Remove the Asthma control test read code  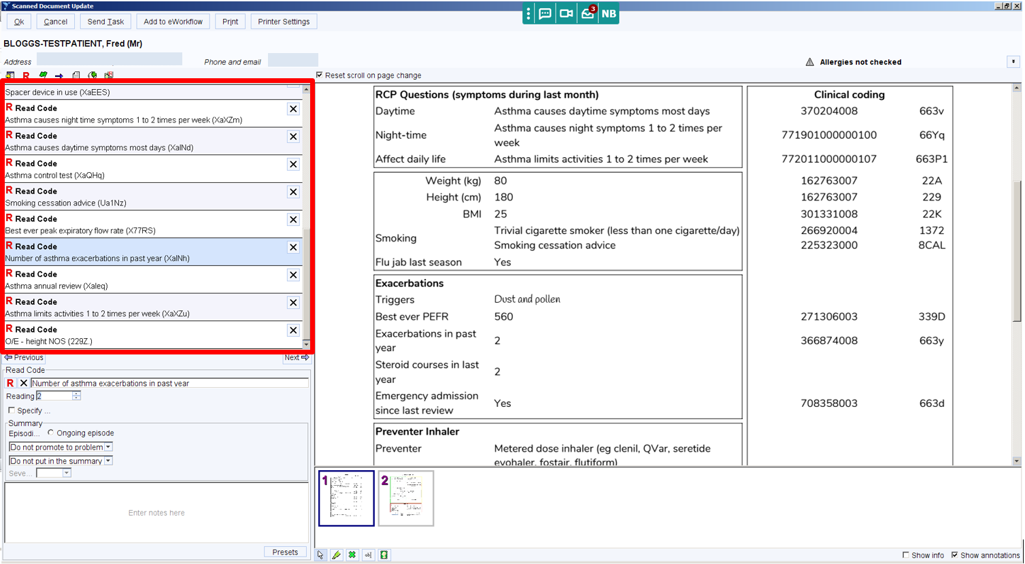(x=293, y=164)
